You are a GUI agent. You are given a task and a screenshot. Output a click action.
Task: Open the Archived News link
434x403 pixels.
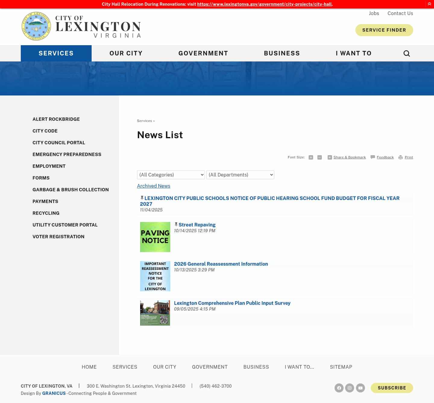153,186
